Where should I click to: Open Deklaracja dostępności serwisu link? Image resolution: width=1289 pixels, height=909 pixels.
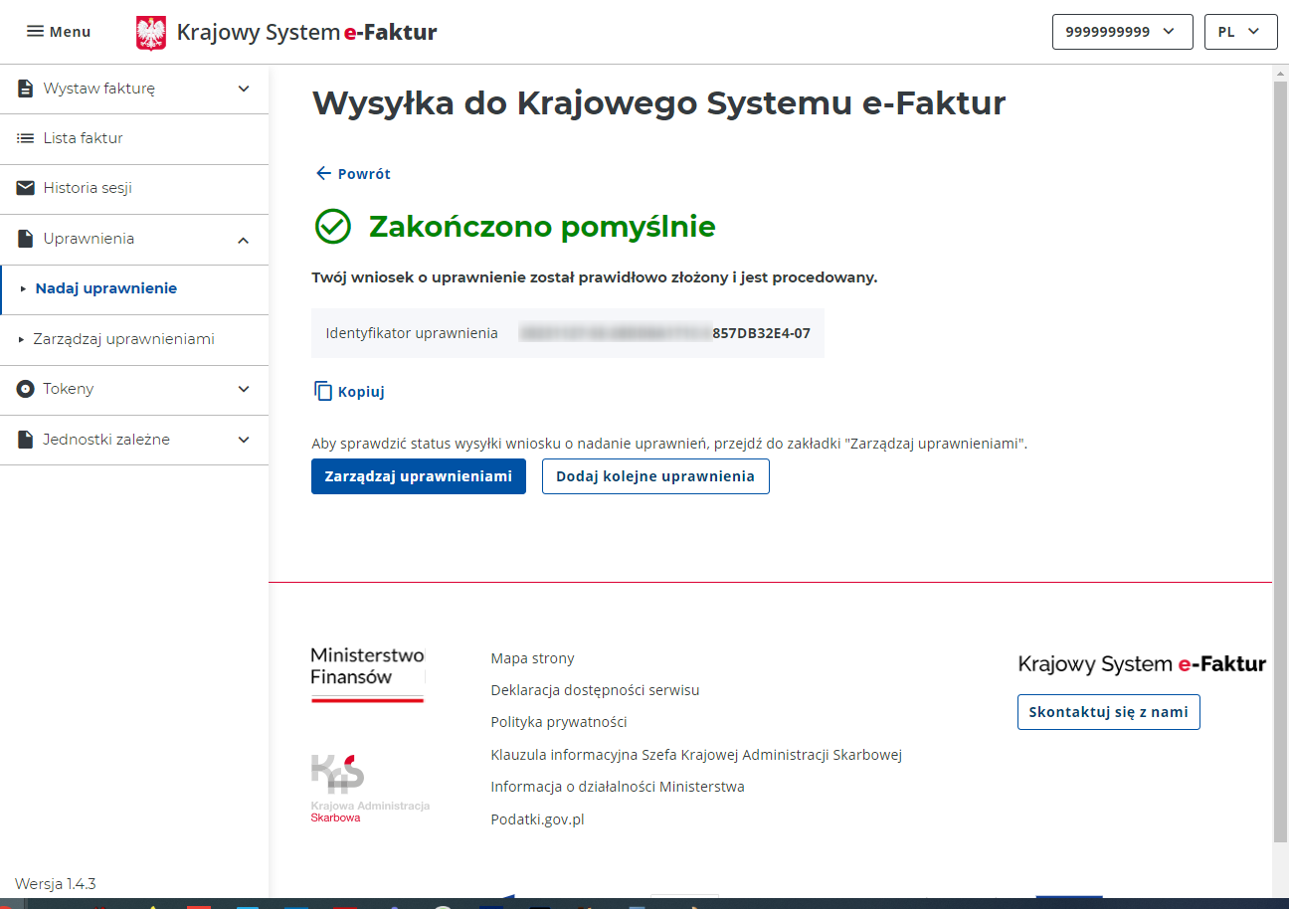click(x=595, y=690)
